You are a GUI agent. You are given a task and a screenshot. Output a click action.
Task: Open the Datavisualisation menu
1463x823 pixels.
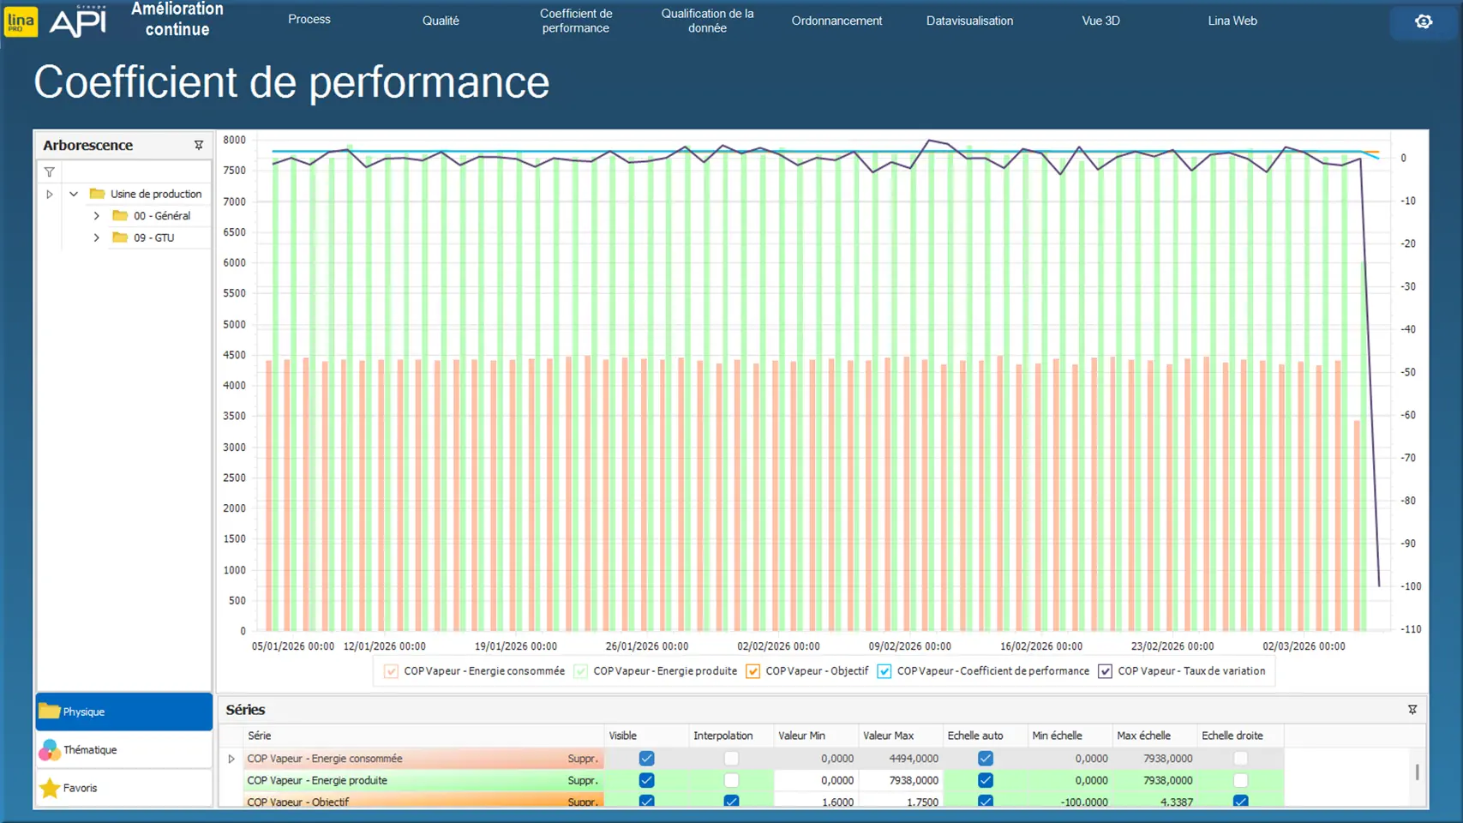pos(969,21)
